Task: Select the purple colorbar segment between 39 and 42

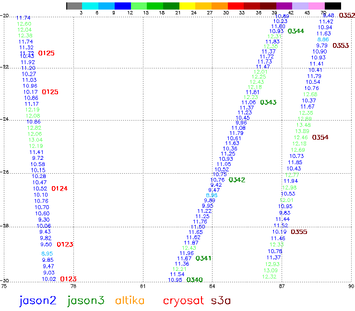Action: 284,6
